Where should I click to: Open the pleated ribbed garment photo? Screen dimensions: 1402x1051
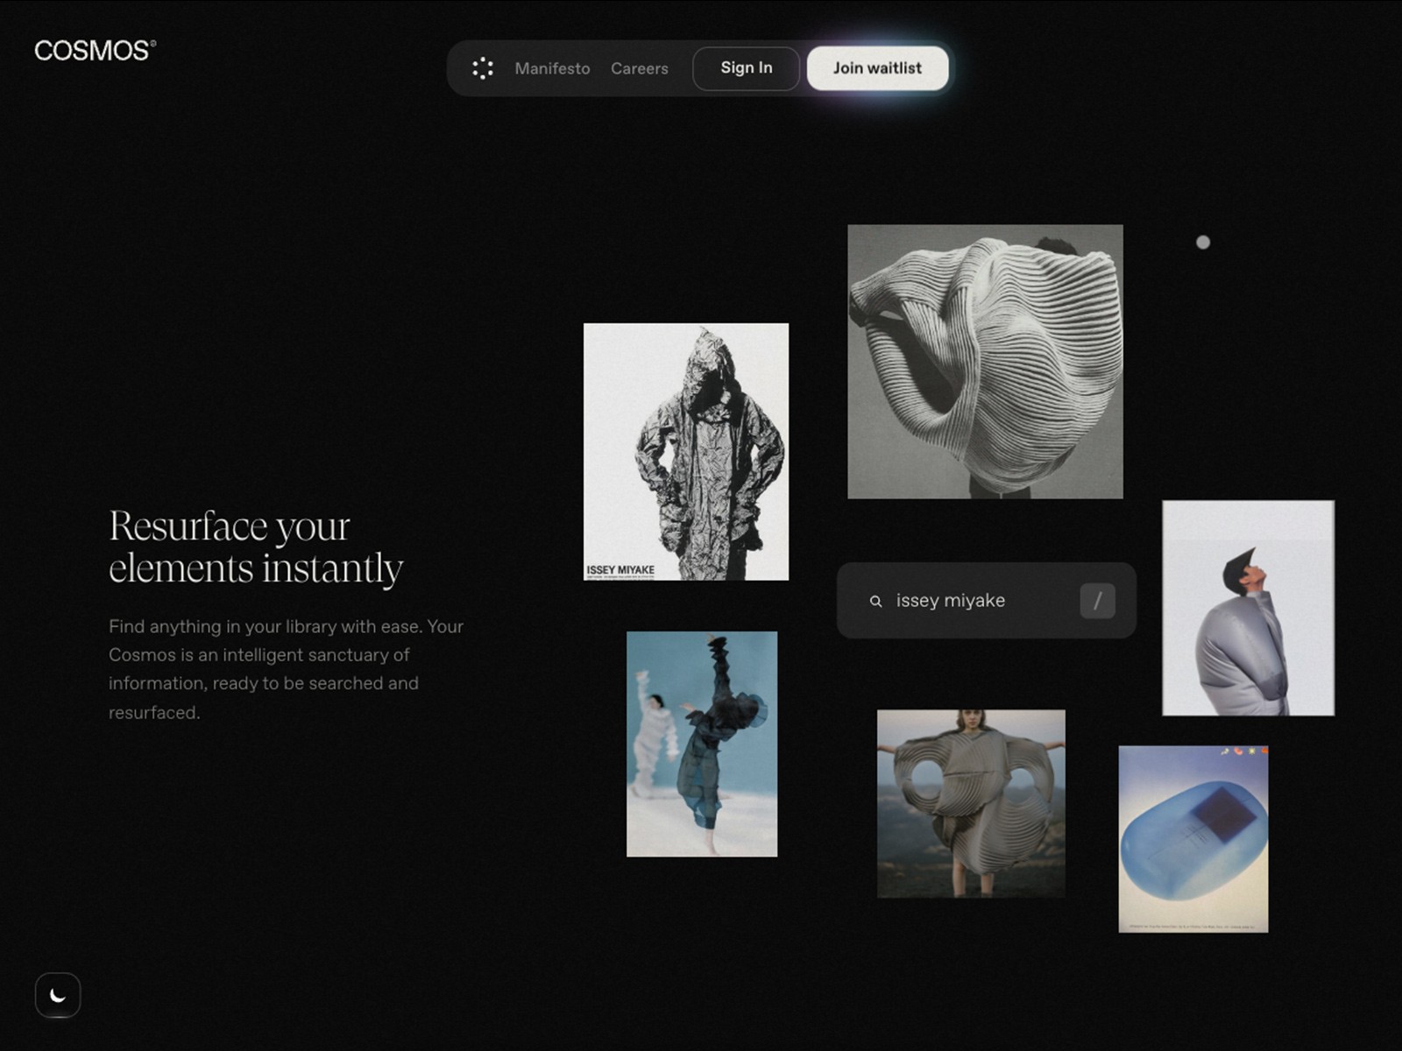(x=985, y=362)
